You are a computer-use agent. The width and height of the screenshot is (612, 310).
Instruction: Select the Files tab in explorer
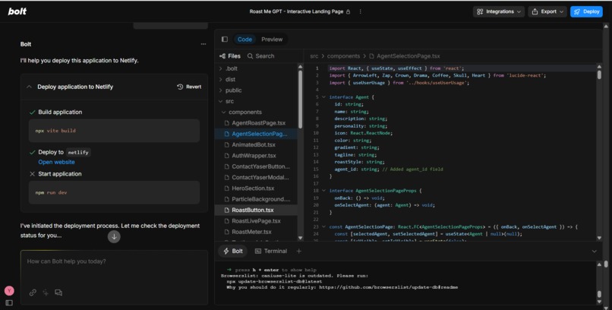(230, 55)
